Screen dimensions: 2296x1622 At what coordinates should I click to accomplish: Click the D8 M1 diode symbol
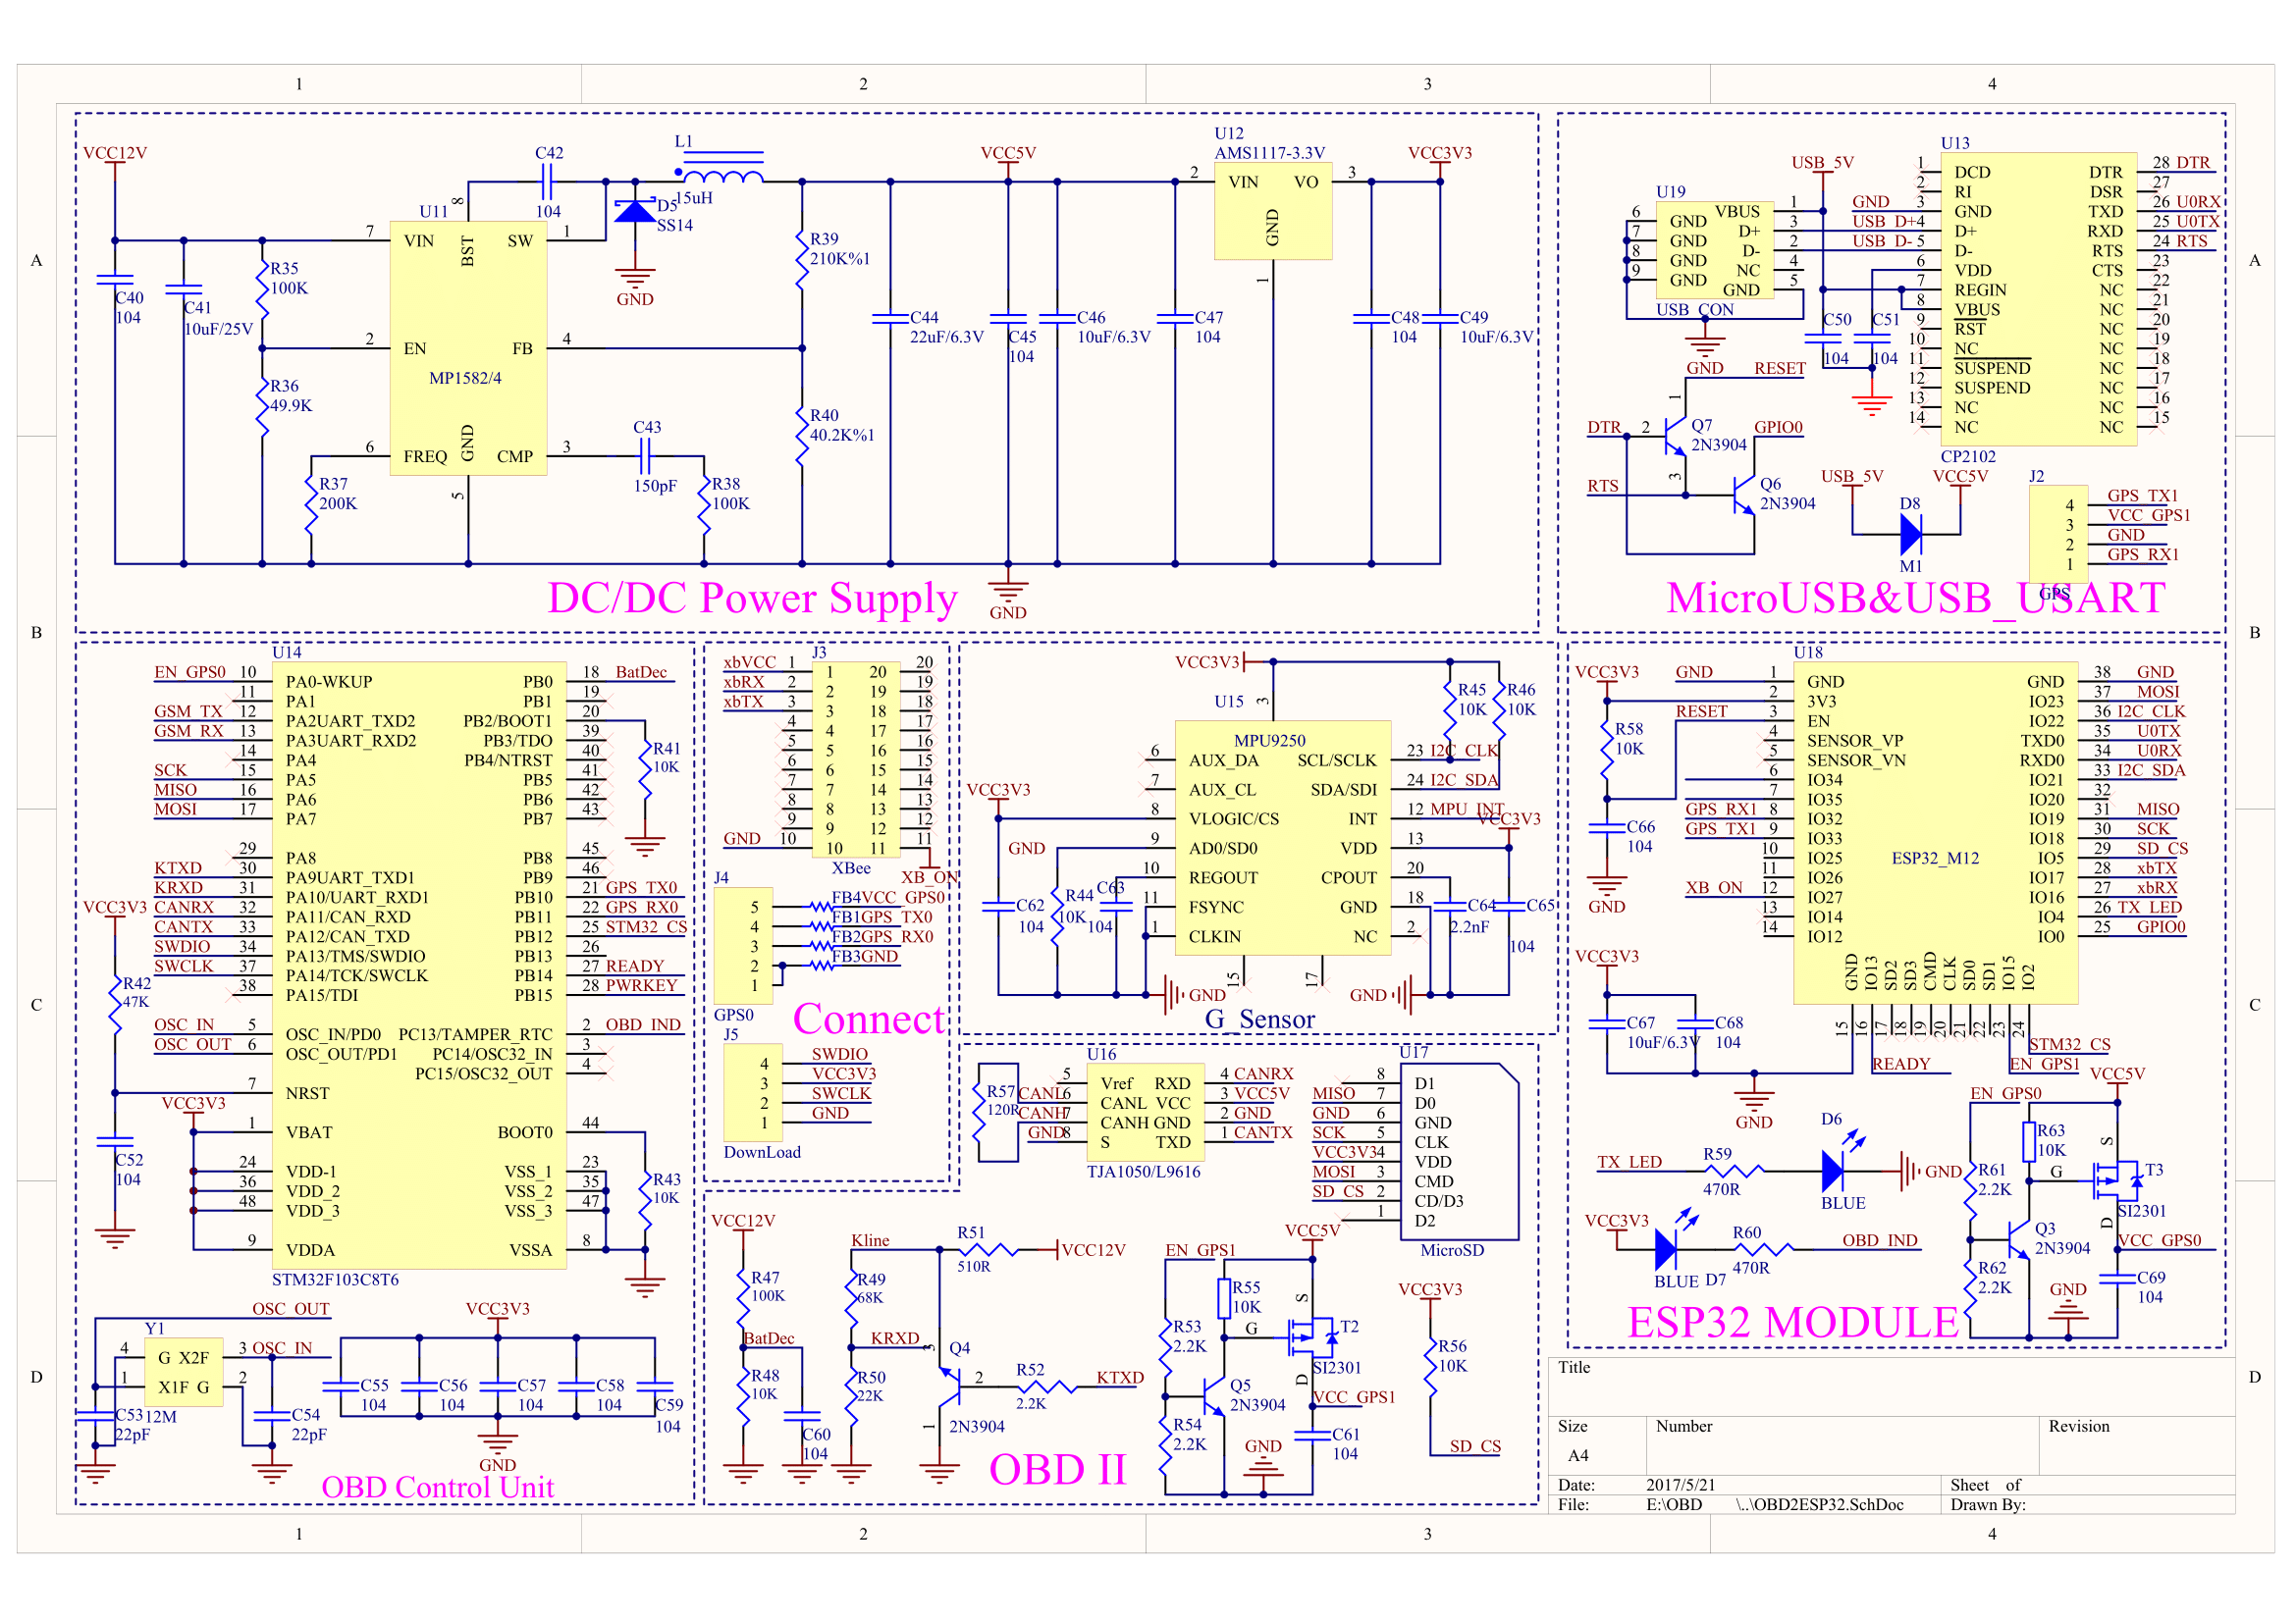pos(1910,535)
